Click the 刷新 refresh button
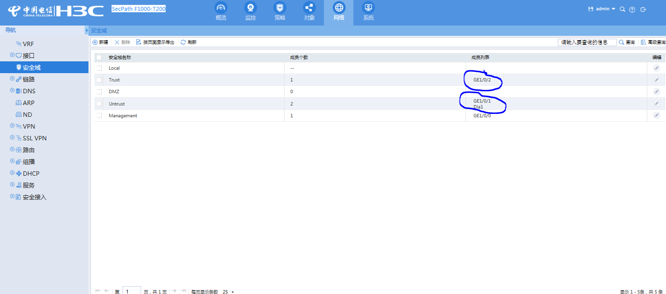The image size is (666, 294). (x=189, y=42)
